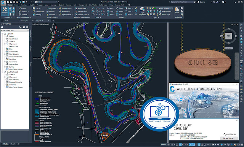This screenshot has width=244, height=147.
Task: Open the Prospector vertical tab in Toolspace
Action: 30,33
